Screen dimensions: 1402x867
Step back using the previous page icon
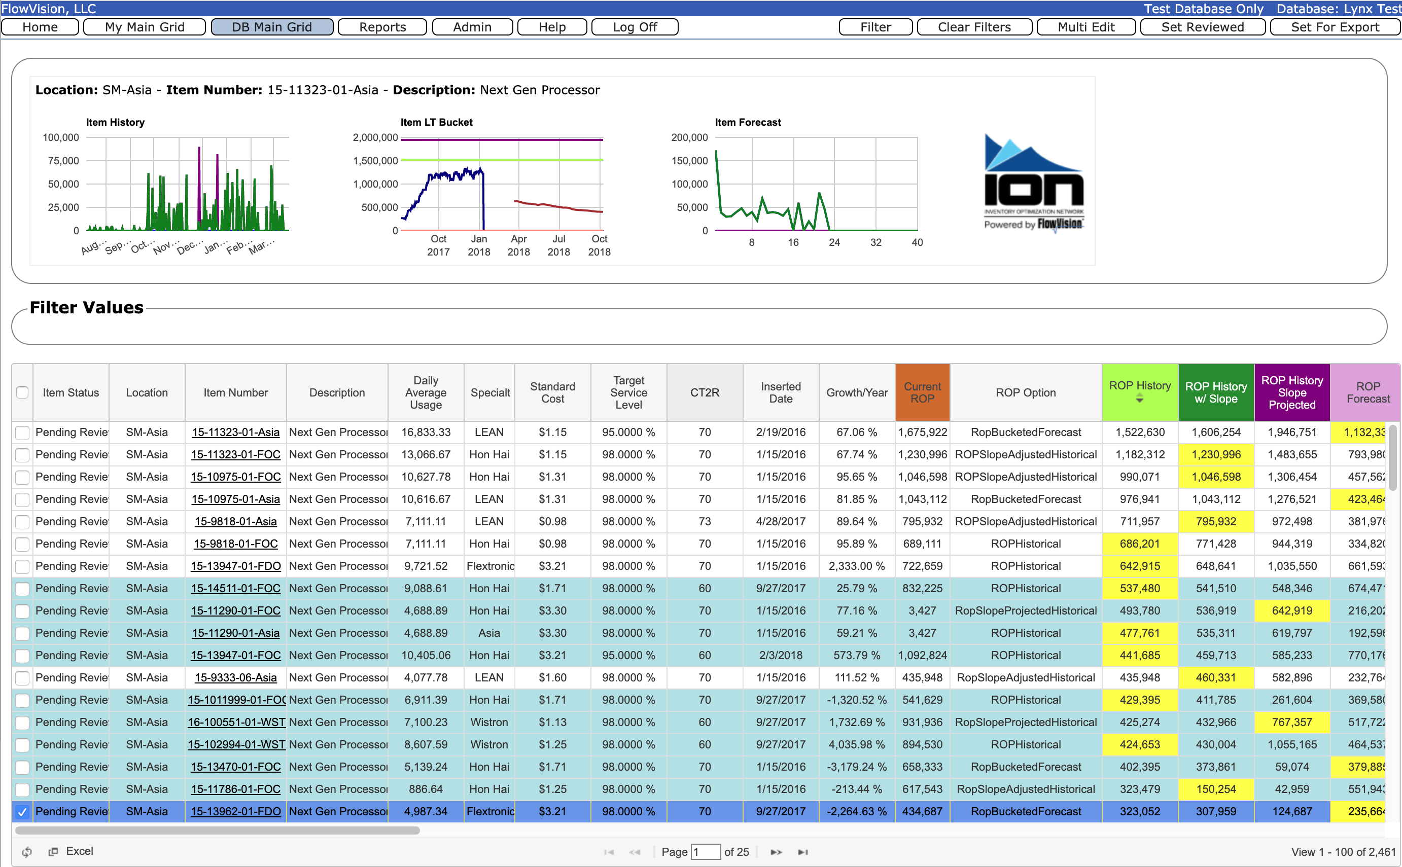tap(636, 852)
